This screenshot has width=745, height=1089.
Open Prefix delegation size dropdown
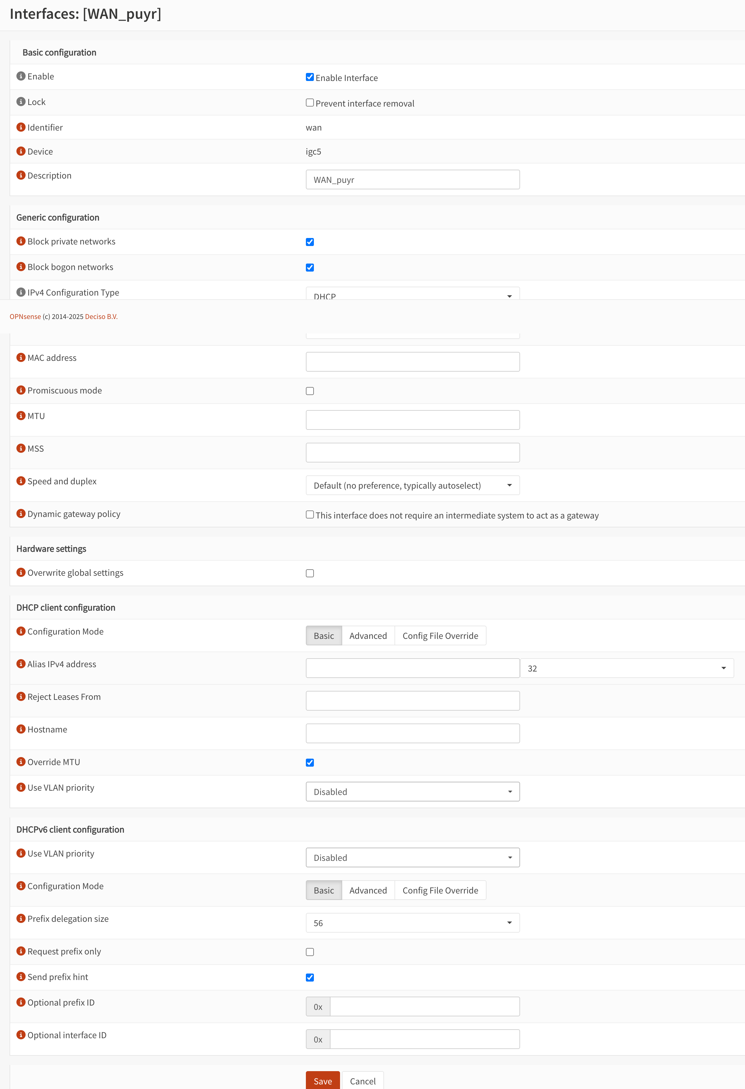(x=413, y=923)
